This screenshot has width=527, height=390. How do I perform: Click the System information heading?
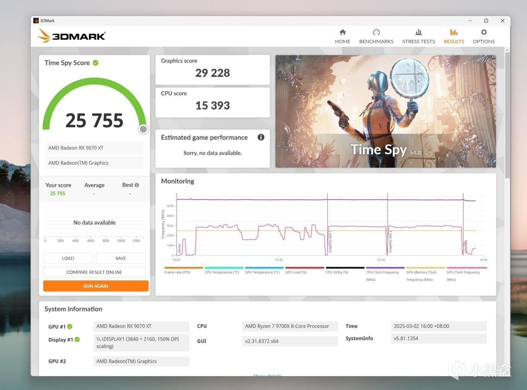pos(73,309)
